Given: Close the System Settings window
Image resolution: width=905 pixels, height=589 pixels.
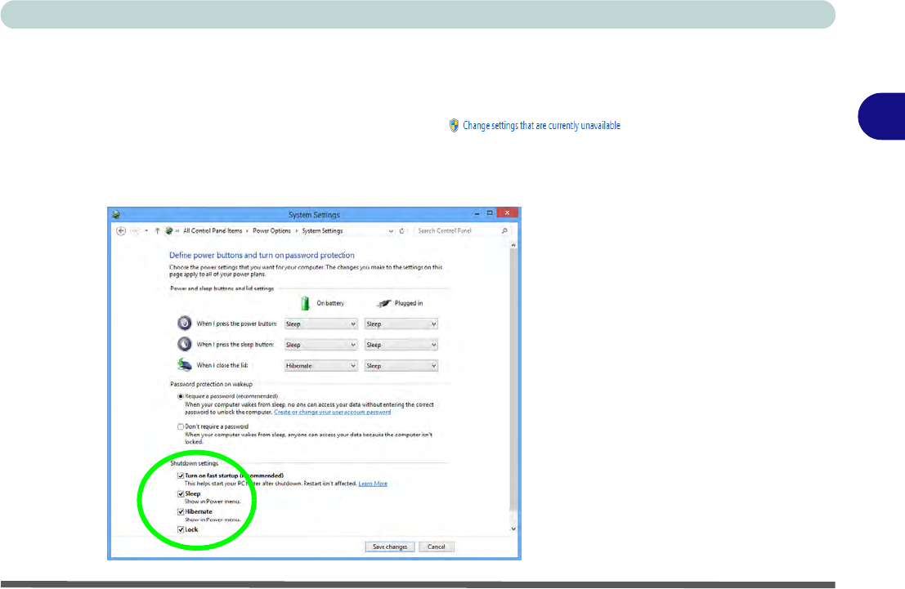Looking at the screenshot, I should [507, 213].
